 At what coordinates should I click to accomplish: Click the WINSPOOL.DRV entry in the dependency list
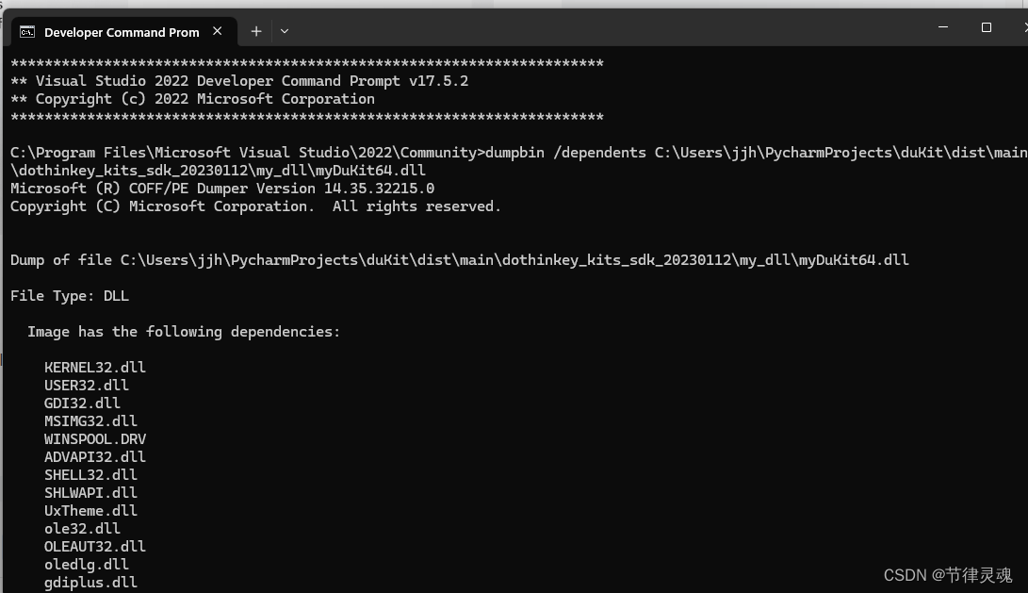click(x=95, y=438)
